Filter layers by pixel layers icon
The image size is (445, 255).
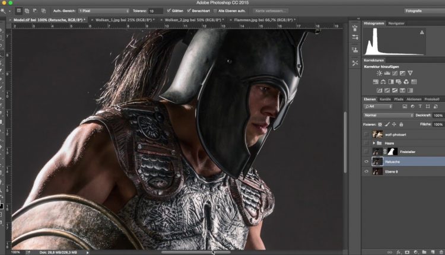pos(405,107)
